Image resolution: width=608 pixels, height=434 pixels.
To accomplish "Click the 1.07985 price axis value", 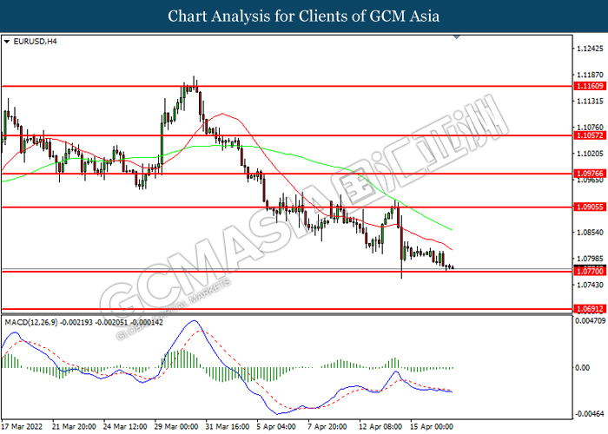I will 590,259.
